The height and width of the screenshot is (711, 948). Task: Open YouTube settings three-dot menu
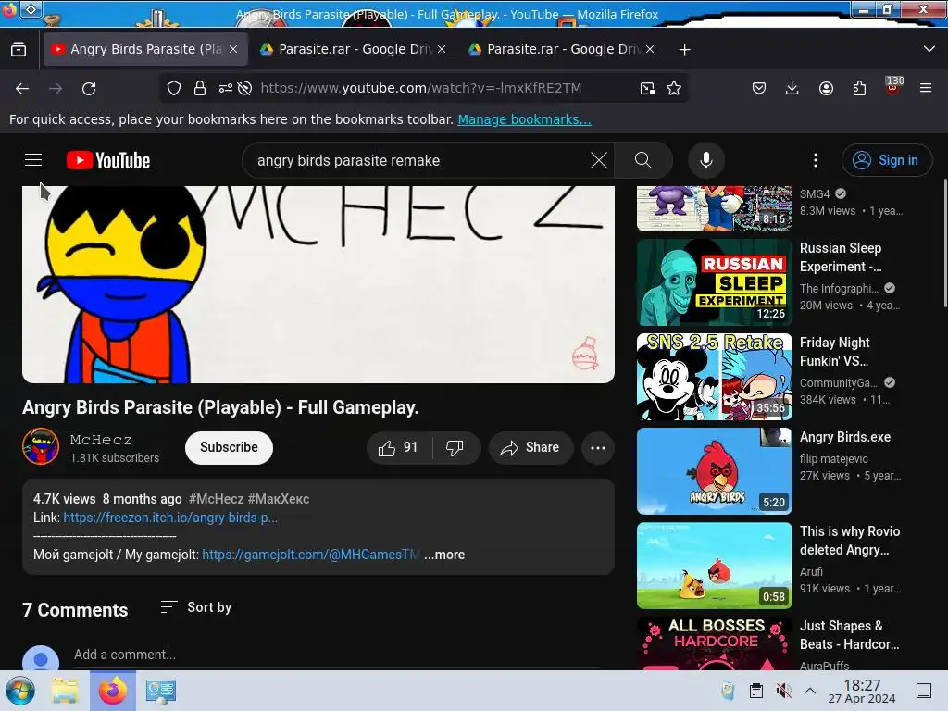pos(815,160)
